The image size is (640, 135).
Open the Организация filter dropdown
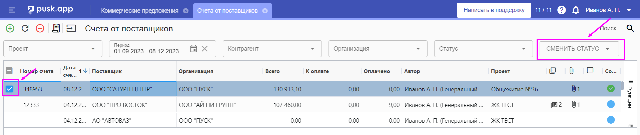click(378, 49)
